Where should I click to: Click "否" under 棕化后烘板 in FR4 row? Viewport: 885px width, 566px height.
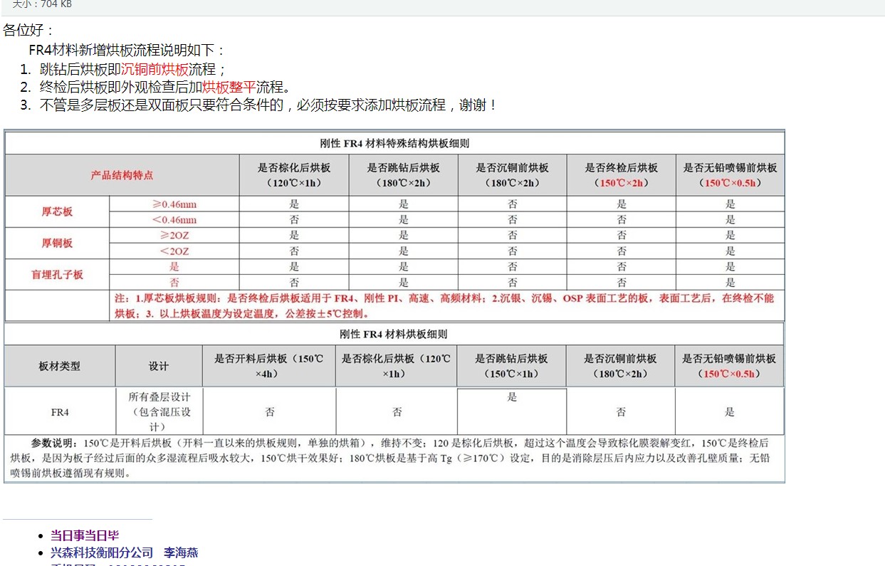tap(397, 412)
